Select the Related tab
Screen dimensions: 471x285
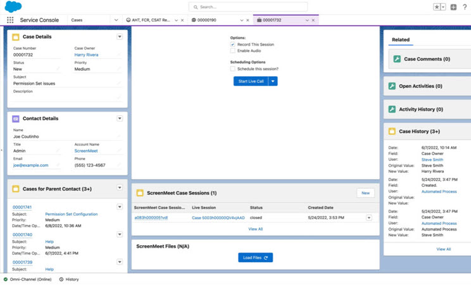click(x=401, y=40)
